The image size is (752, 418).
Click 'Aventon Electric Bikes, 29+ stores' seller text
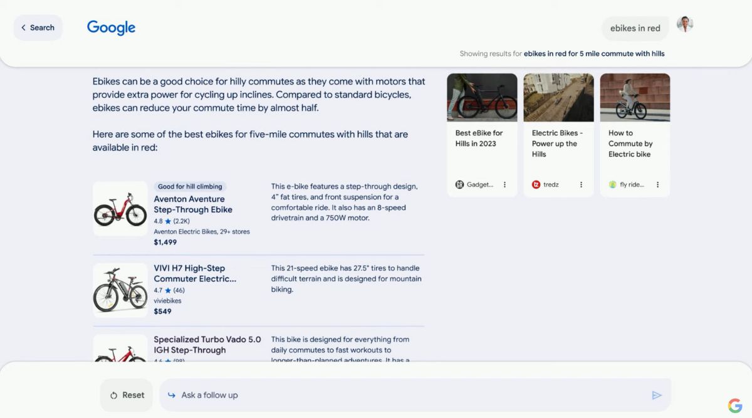(x=202, y=232)
